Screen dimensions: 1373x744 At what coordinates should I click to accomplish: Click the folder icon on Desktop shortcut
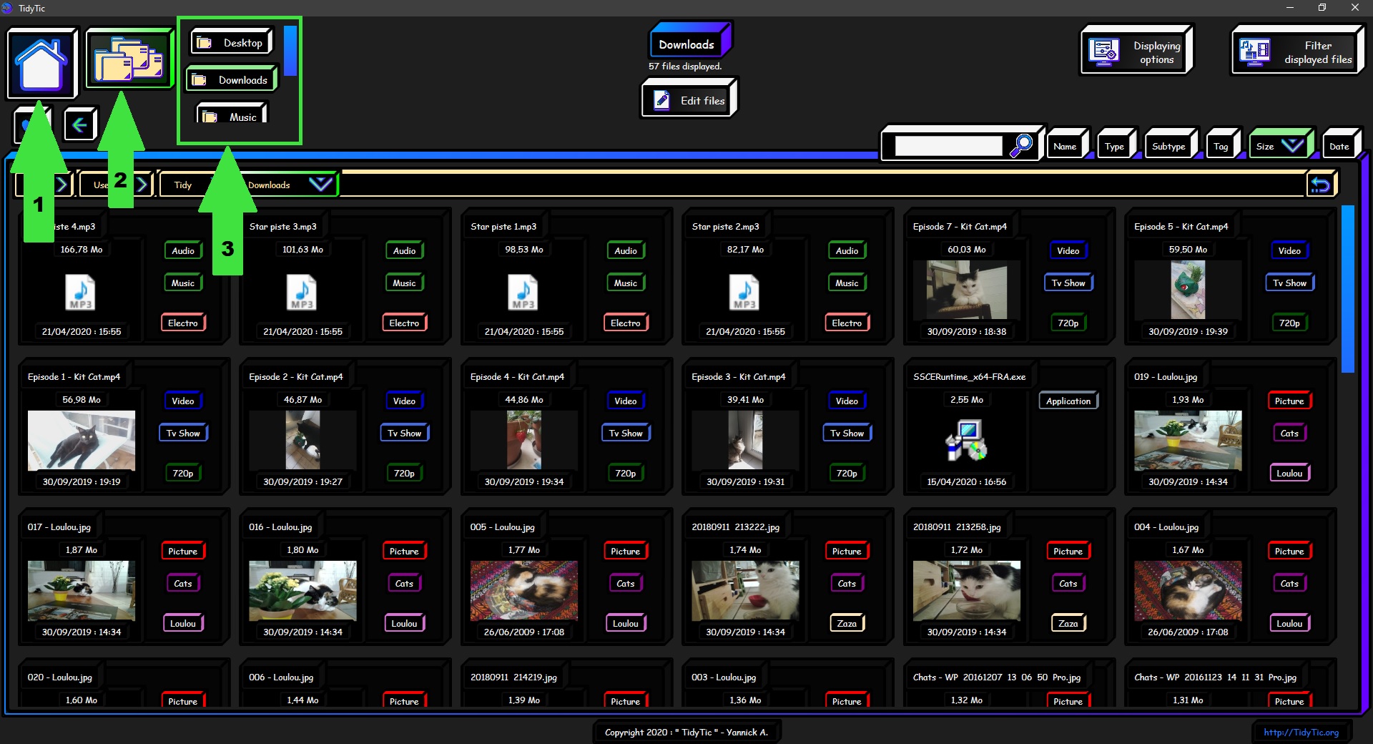click(205, 43)
